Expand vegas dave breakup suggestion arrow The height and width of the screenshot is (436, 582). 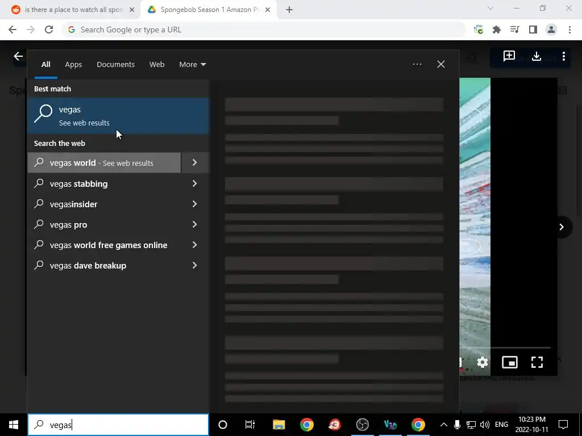(x=195, y=266)
